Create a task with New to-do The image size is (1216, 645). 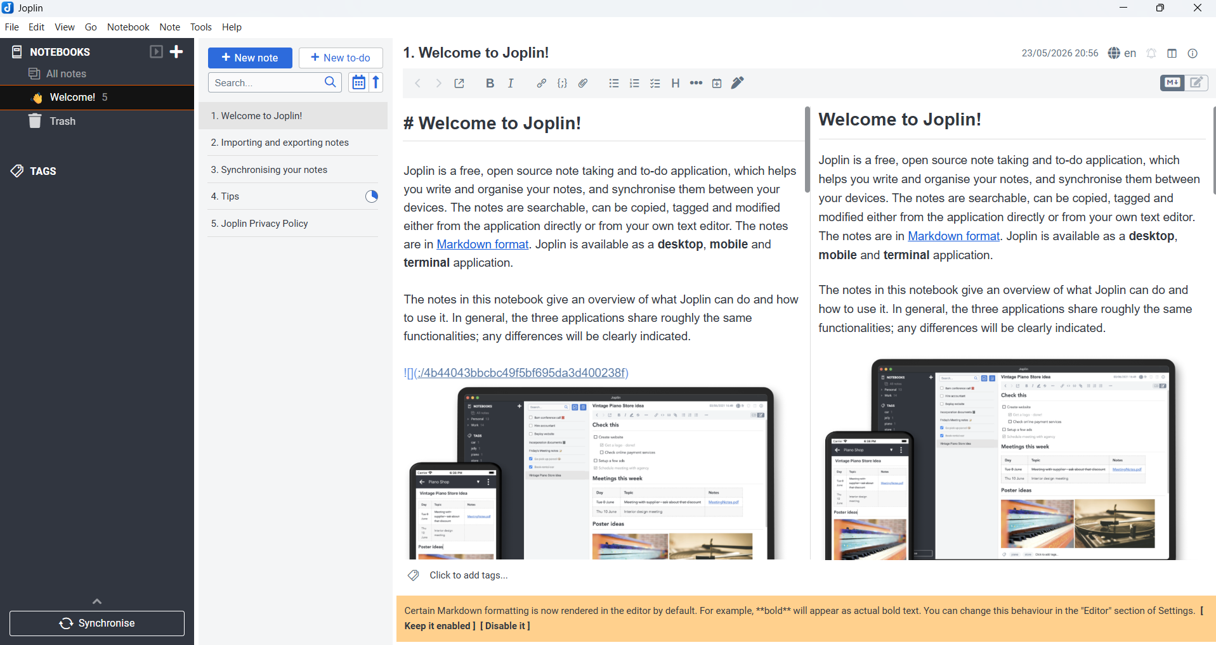point(341,58)
